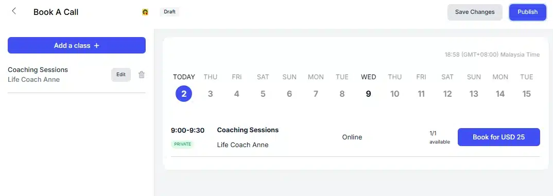Choose Thursday the 10th
This screenshot has height=196, width=553.
coord(394,94)
